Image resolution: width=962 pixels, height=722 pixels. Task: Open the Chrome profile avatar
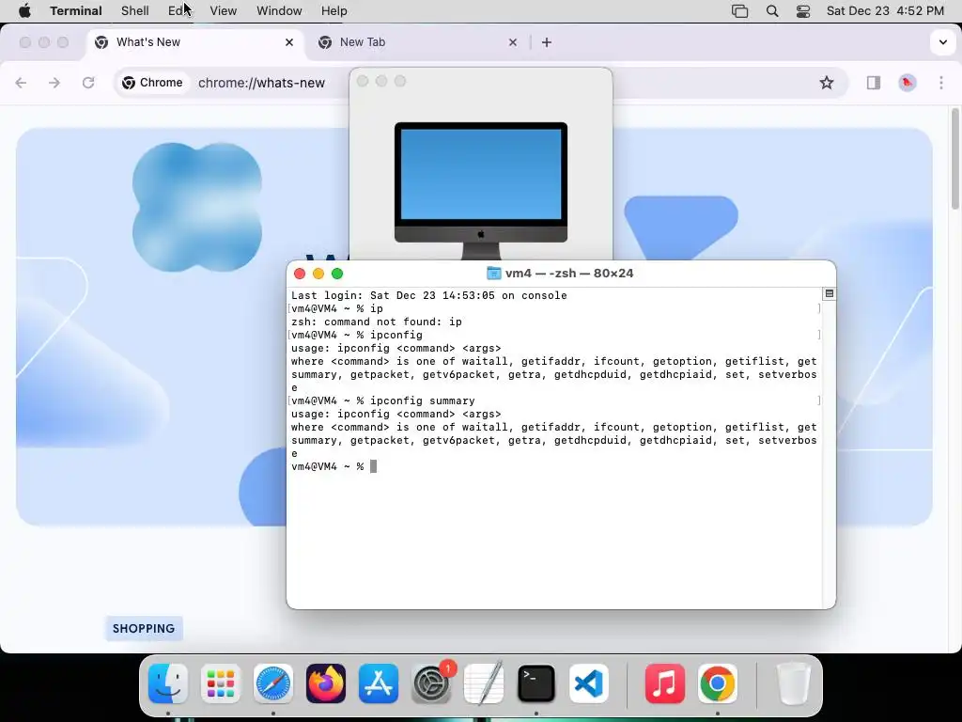tap(908, 83)
